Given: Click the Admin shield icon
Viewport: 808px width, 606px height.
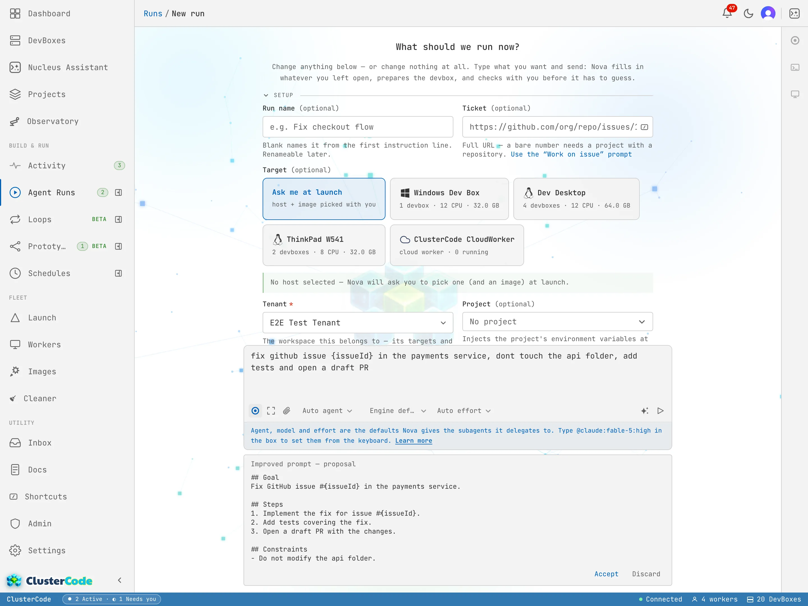Looking at the screenshot, I should tap(15, 524).
